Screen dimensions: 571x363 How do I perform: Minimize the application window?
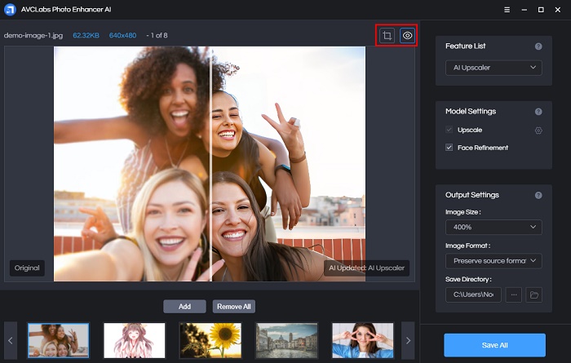[524, 10]
